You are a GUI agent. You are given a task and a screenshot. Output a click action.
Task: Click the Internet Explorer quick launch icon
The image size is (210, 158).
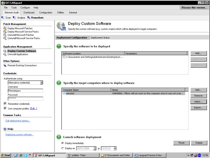tap(21, 155)
